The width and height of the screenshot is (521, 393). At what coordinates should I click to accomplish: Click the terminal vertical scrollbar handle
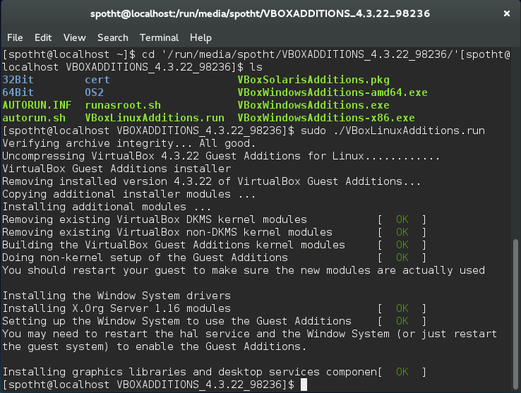tap(515, 313)
